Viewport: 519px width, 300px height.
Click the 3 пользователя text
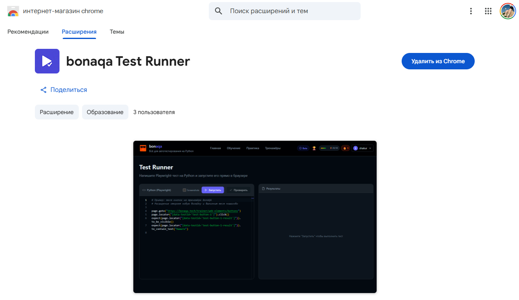tap(154, 112)
